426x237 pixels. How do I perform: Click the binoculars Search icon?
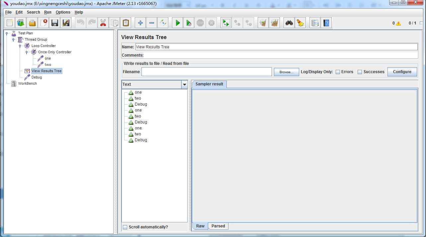(x=289, y=23)
